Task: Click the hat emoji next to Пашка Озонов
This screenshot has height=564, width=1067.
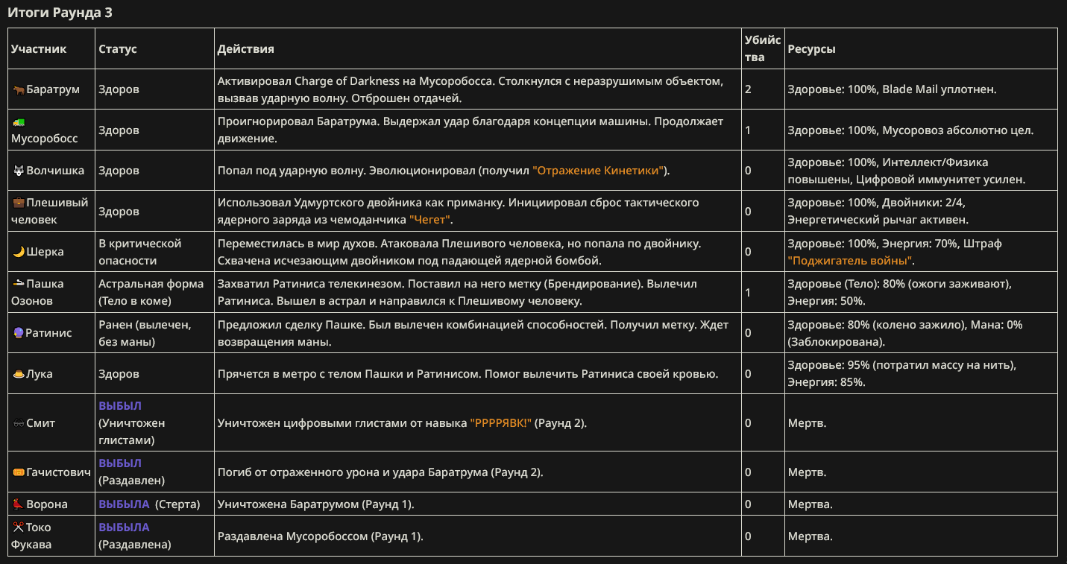Action: pos(19,284)
